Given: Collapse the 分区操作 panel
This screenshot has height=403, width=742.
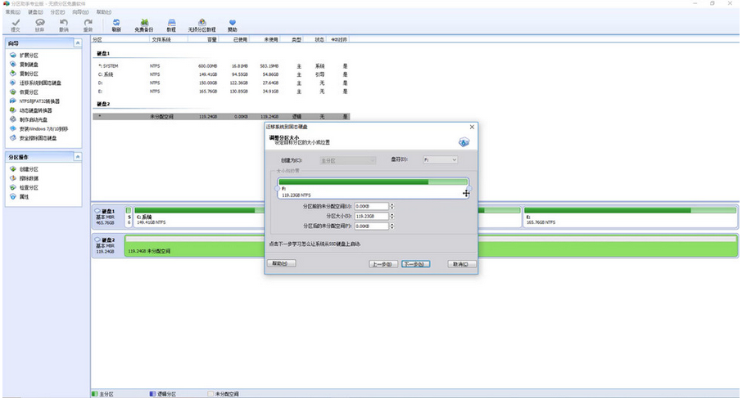Looking at the screenshot, I should coord(77,156).
